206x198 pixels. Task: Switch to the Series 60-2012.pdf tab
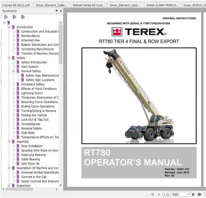click(16, 5)
